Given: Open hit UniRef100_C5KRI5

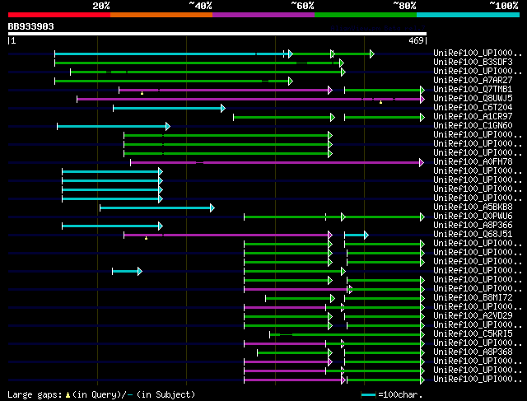Looking at the screenshot, I should coord(473,333).
